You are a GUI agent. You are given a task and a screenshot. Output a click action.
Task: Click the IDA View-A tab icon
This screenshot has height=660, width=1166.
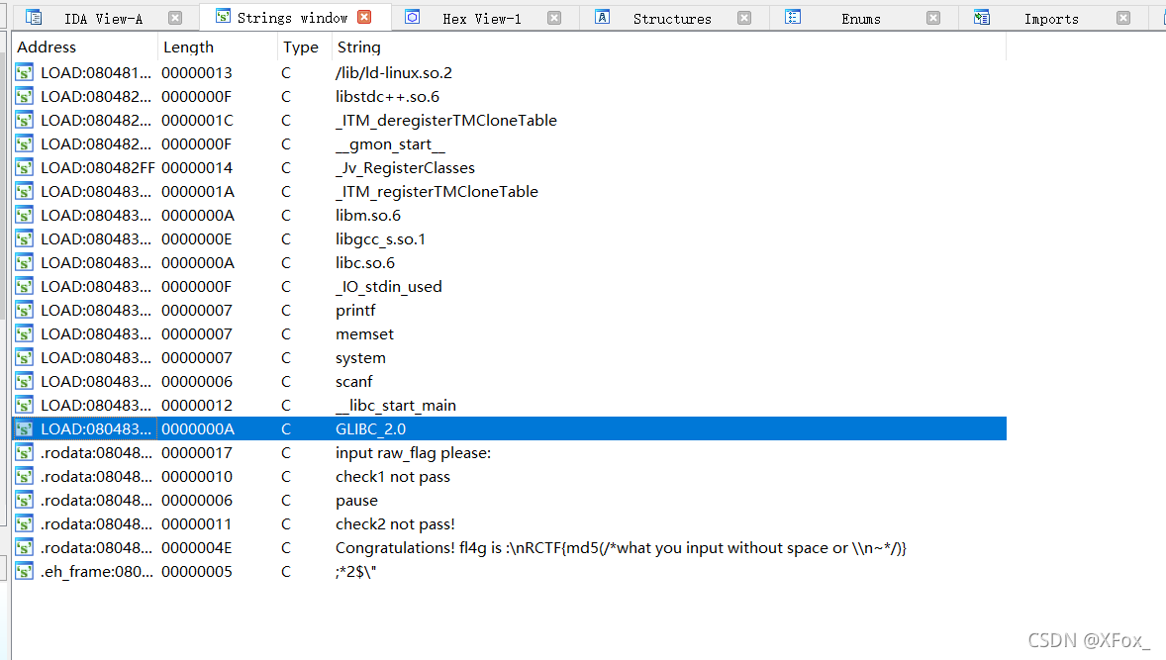(34, 18)
